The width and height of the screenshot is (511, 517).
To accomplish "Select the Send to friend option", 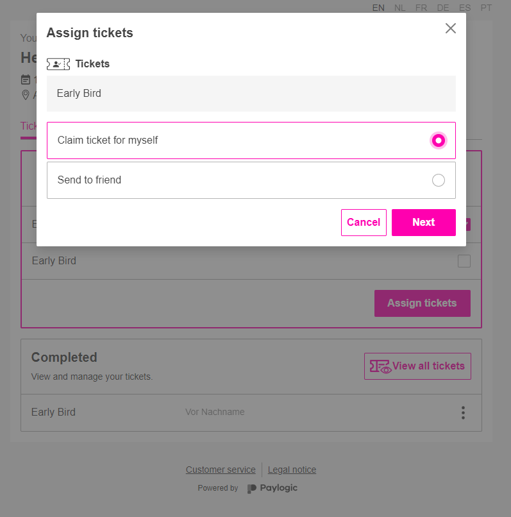I will pyautogui.click(x=438, y=180).
